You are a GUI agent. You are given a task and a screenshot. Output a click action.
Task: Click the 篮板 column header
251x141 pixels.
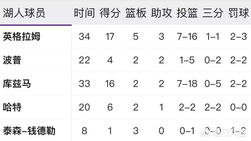coord(136,13)
